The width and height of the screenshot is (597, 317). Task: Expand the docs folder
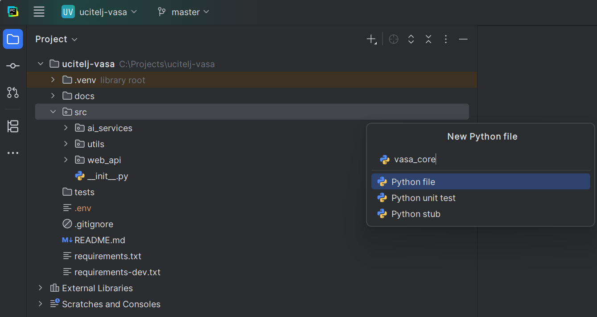click(53, 96)
